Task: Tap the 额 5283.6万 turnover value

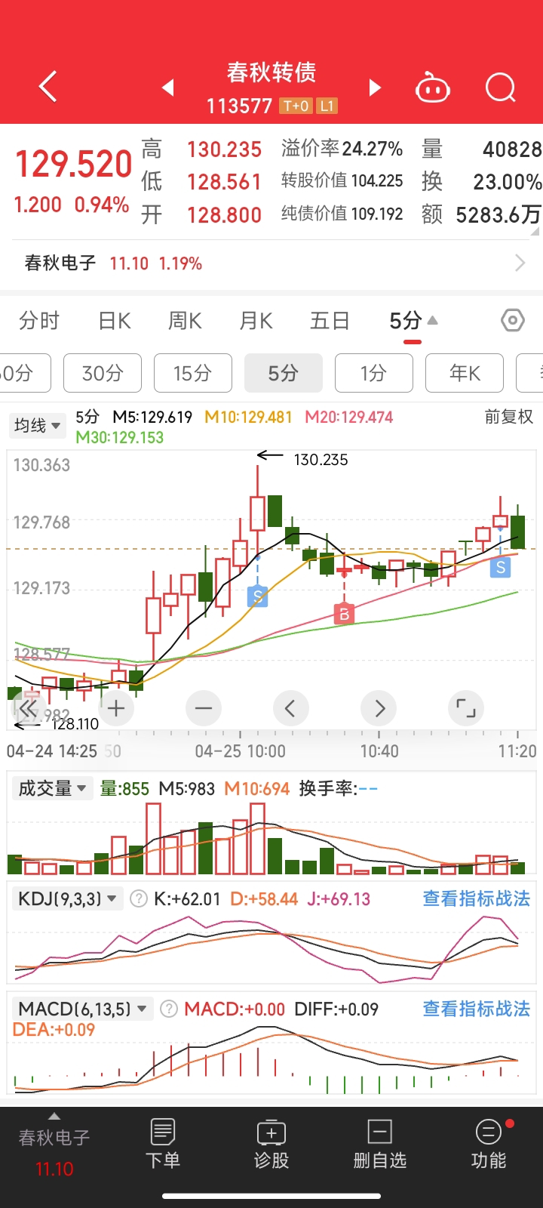Action: tap(499, 215)
